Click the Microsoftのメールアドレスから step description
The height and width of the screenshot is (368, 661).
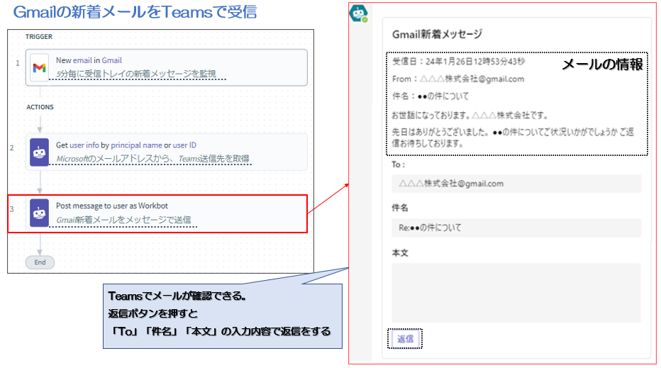point(152,159)
